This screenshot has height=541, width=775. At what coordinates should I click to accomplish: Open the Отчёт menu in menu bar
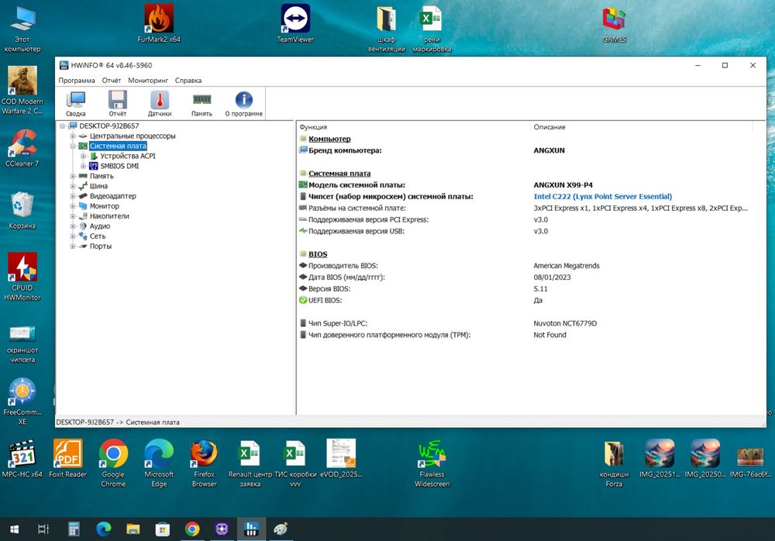111,80
